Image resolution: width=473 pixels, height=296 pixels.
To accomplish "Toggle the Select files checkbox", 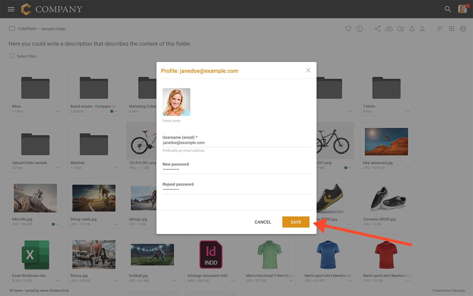I will (x=12, y=56).
